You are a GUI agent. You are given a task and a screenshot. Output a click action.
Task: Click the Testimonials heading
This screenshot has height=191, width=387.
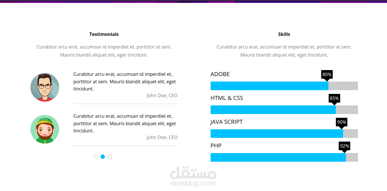click(104, 34)
